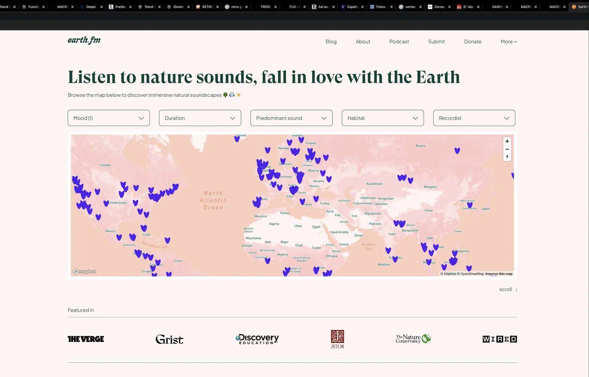Screen dimensions: 589x377
Task: Click the WIRED logo
Action: coord(500,339)
